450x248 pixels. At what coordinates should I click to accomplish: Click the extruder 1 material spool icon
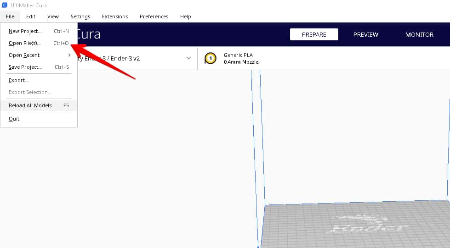(x=211, y=58)
